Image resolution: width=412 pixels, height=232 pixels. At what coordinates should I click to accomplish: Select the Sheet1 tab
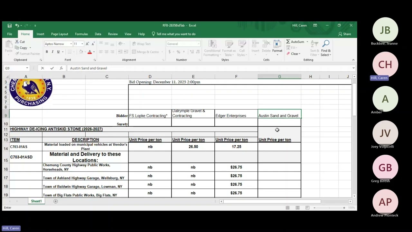[x=36, y=201]
